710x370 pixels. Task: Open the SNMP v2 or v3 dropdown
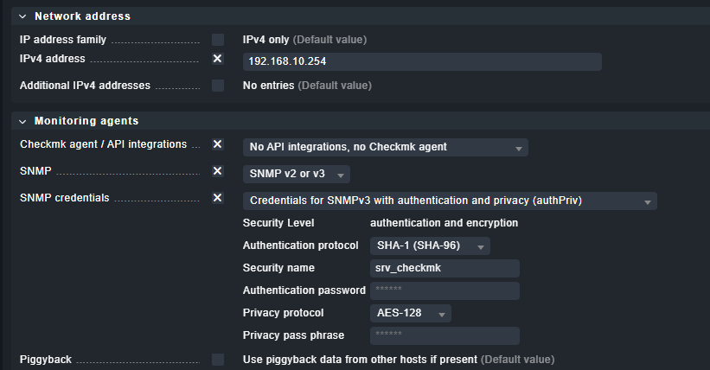pyautogui.click(x=296, y=174)
